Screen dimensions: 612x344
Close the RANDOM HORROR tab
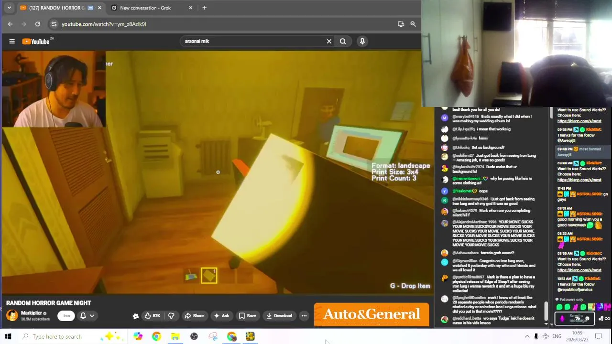[99, 8]
